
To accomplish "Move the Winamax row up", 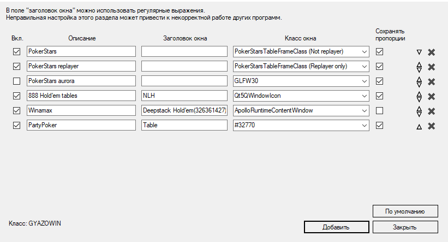I will point(419,109).
